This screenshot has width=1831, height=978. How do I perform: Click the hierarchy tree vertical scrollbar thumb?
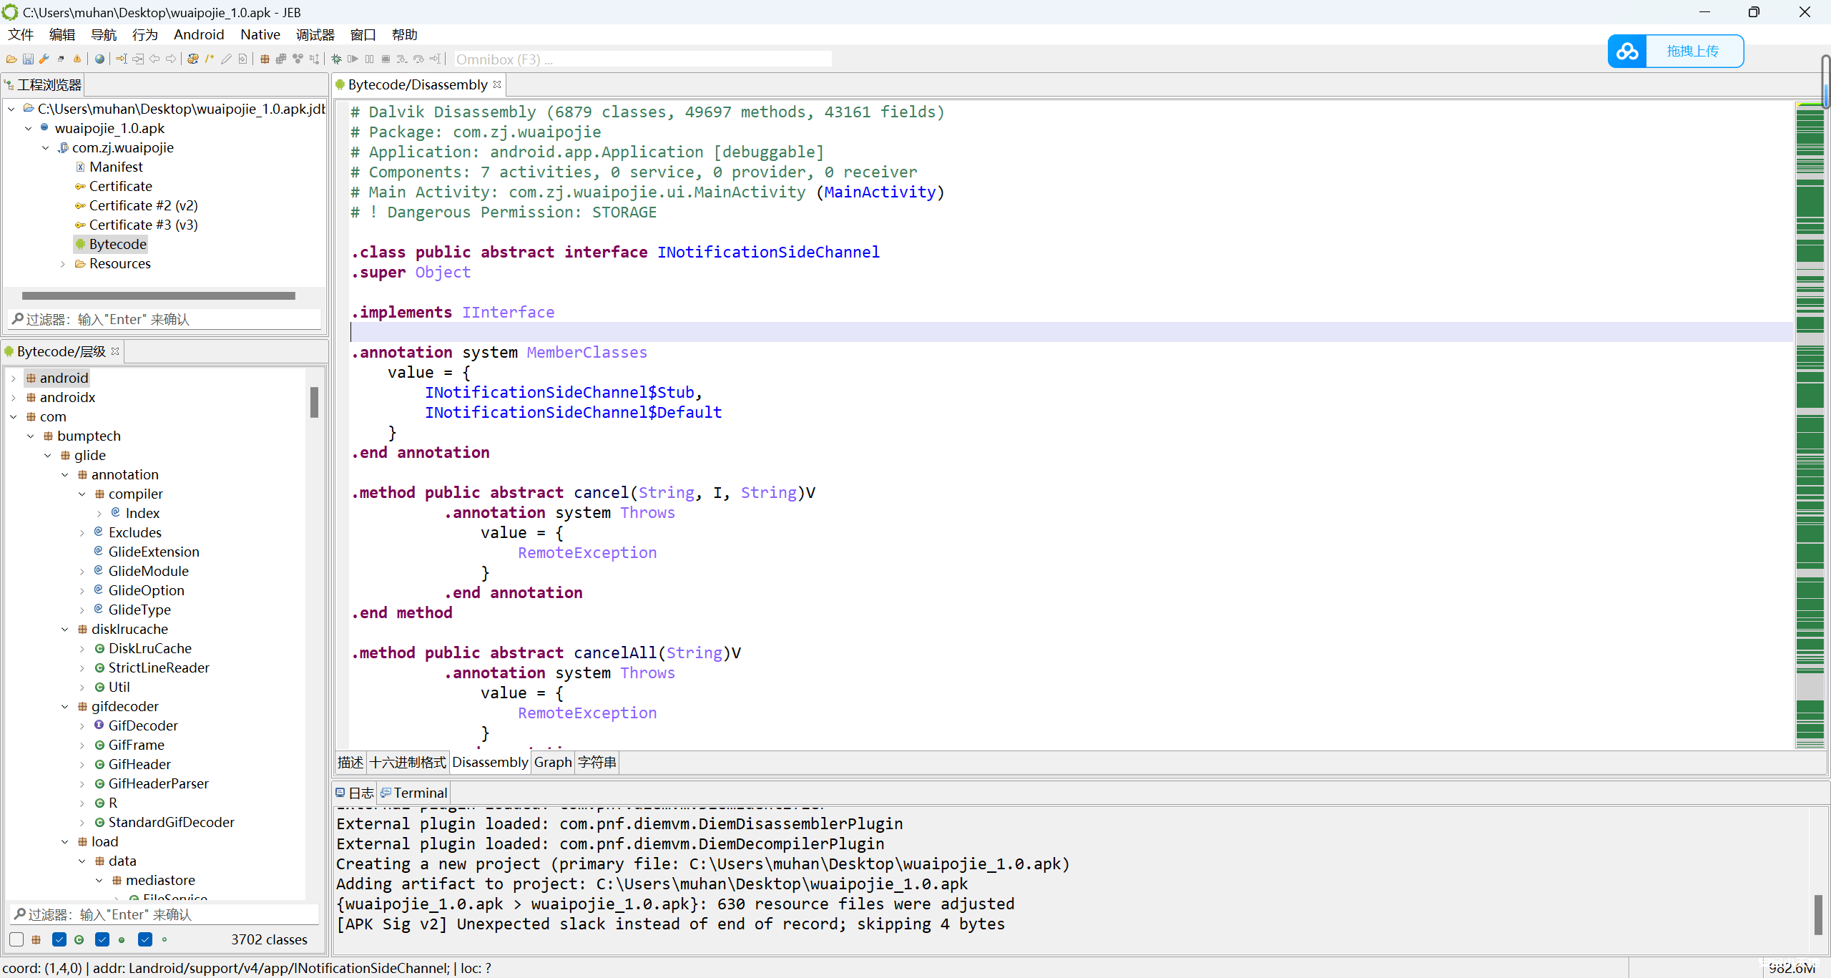click(314, 402)
